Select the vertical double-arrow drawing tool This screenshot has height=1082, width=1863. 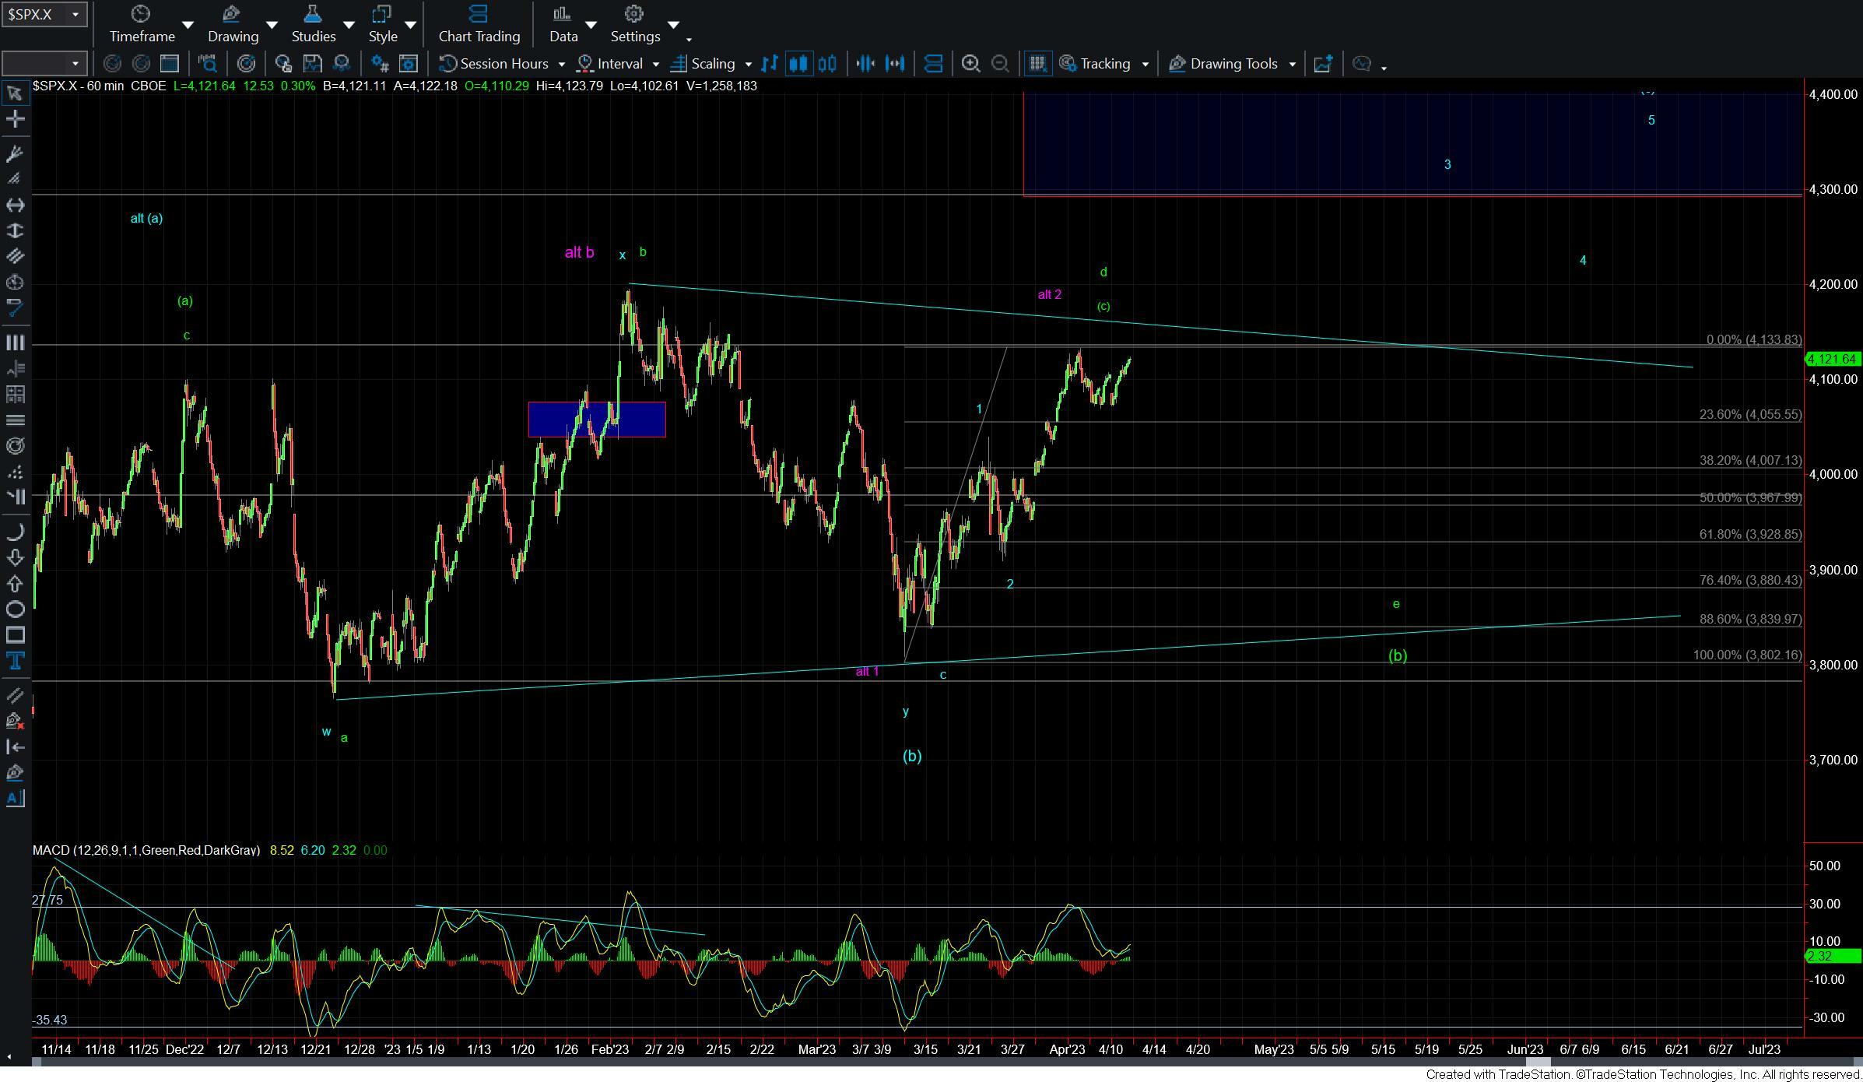click(15, 230)
